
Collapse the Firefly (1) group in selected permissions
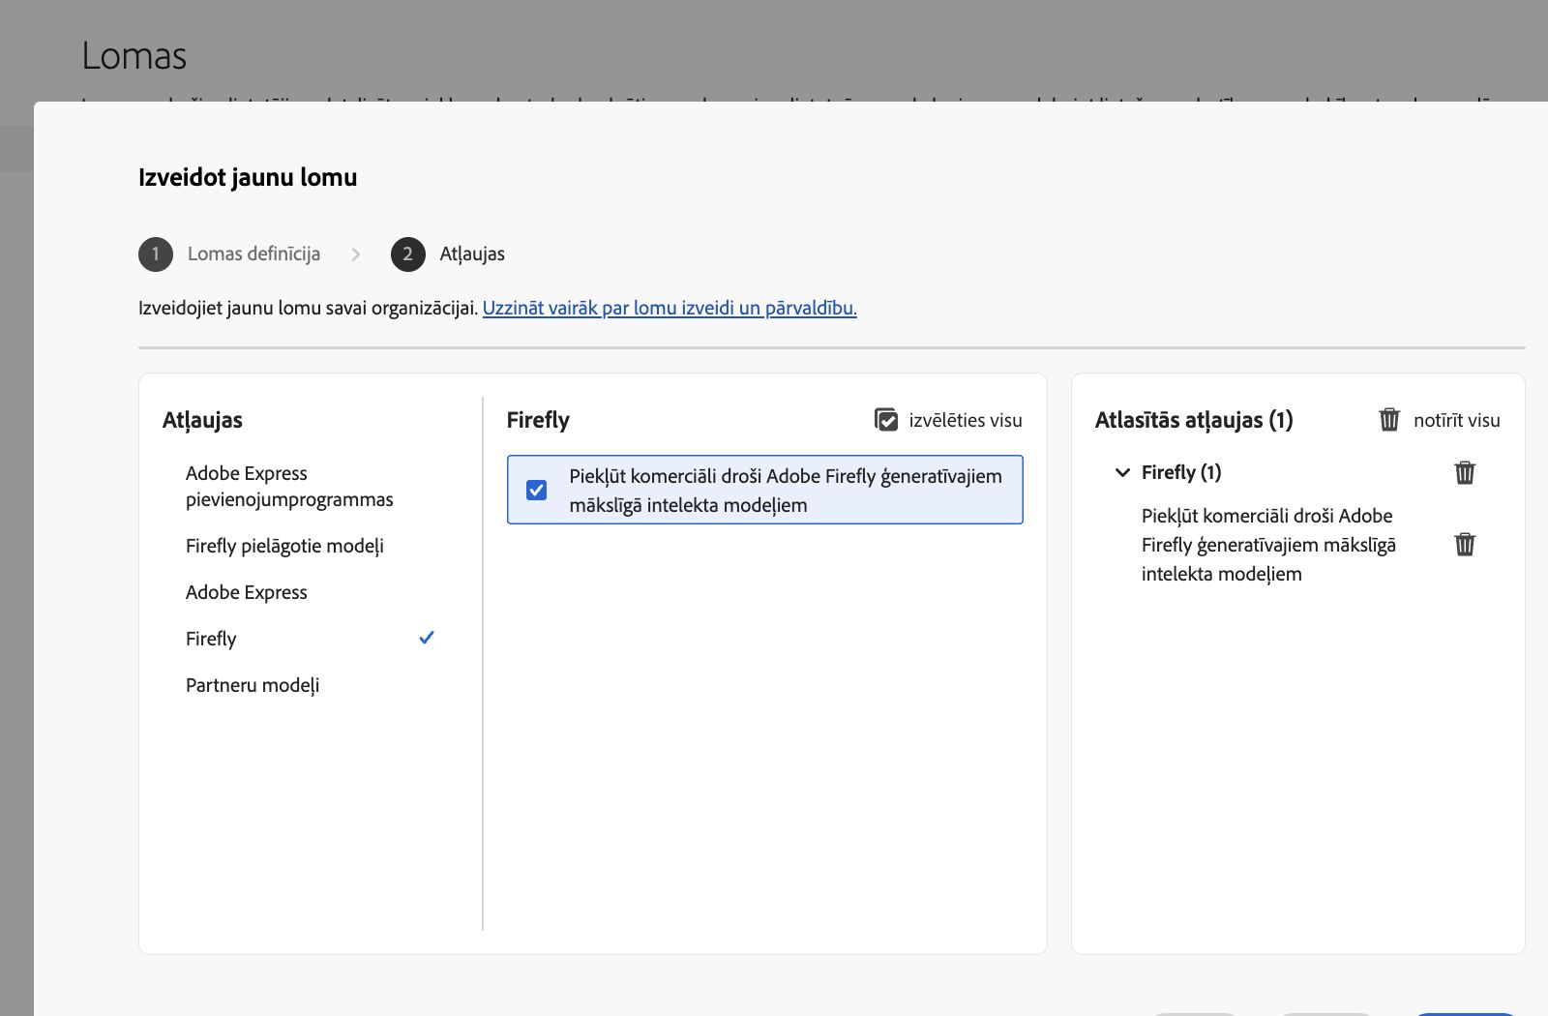pos(1121,473)
